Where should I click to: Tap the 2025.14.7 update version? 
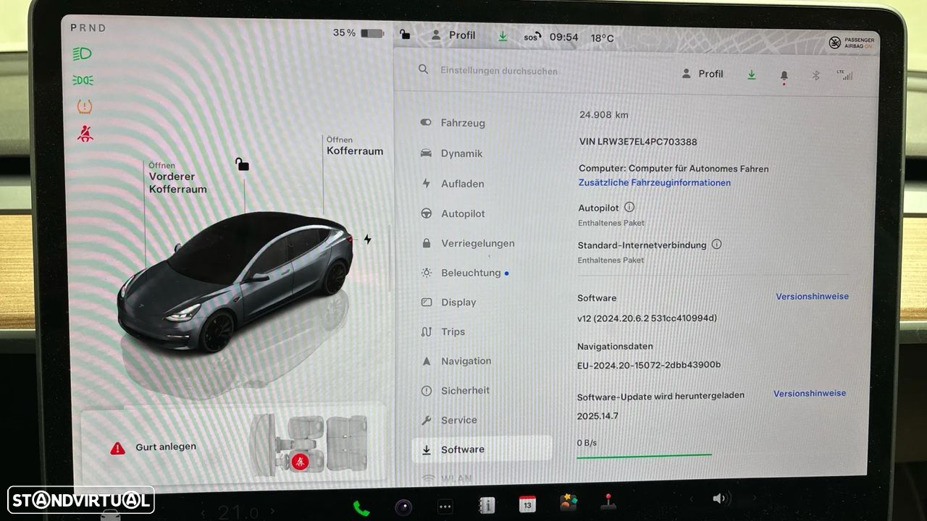click(597, 416)
